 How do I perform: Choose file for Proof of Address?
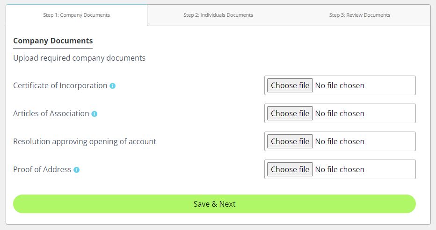tap(290, 169)
